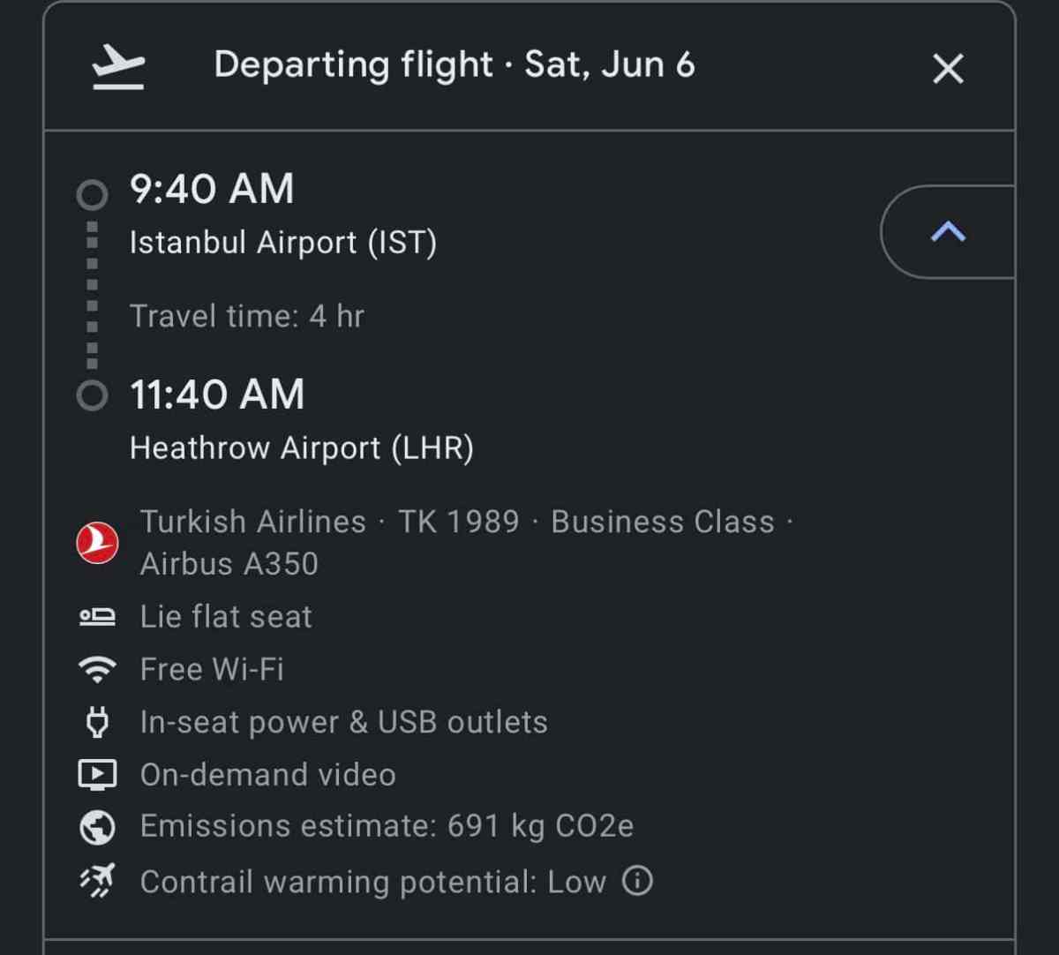Open contrail warming potential info icon
The image size is (1059, 955).
637,880
